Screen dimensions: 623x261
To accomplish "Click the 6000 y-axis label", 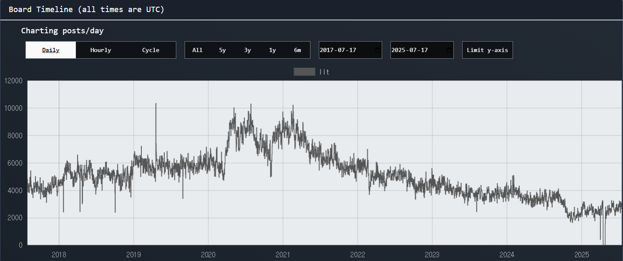I will [15, 163].
